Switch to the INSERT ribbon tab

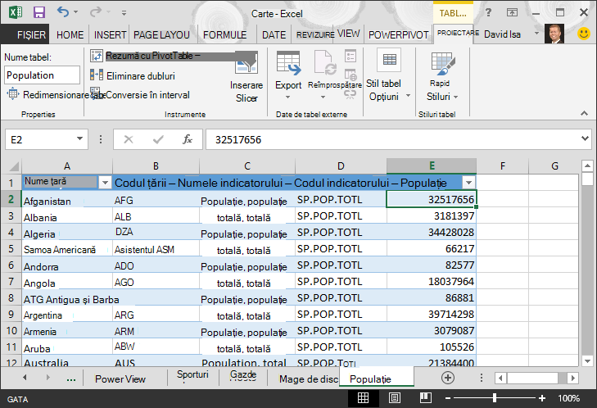click(x=110, y=35)
